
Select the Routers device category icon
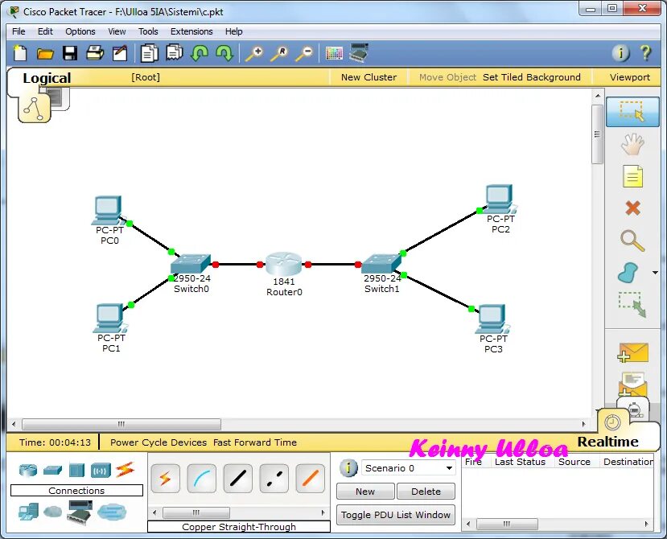click(x=28, y=470)
